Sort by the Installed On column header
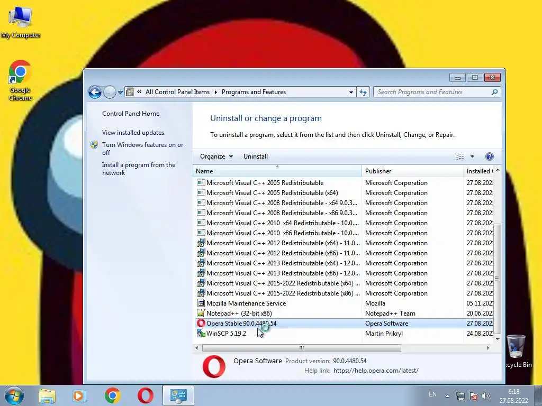 click(478, 171)
